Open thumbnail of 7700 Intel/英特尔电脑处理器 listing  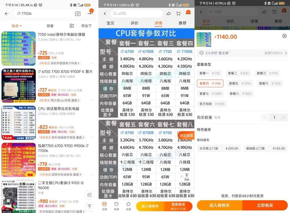[x=19, y=48]
